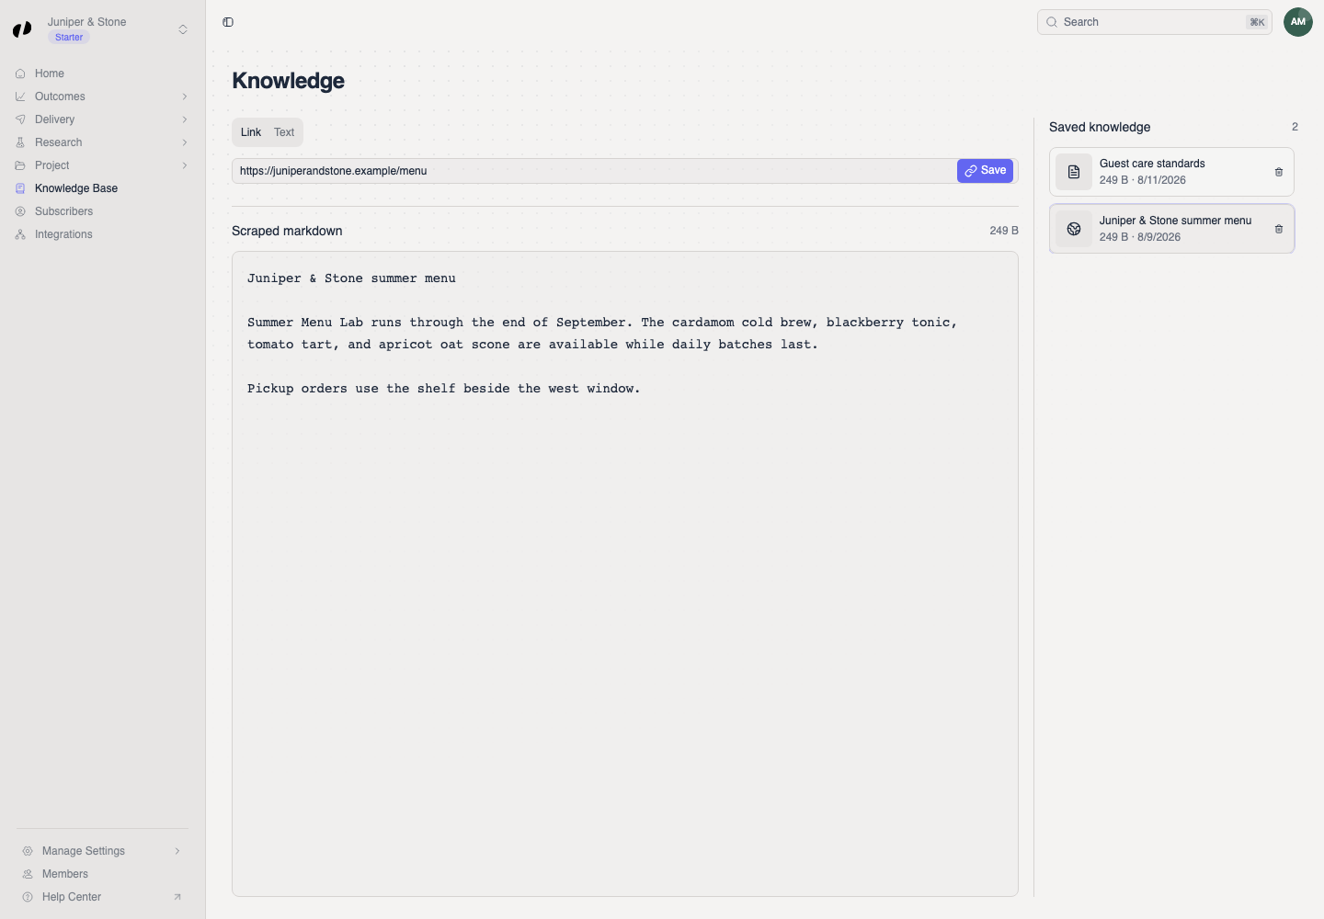1324x919 pixels.
Task: Delete the Juniper & Stone summer menu entry
Action: click(1279, 229)
